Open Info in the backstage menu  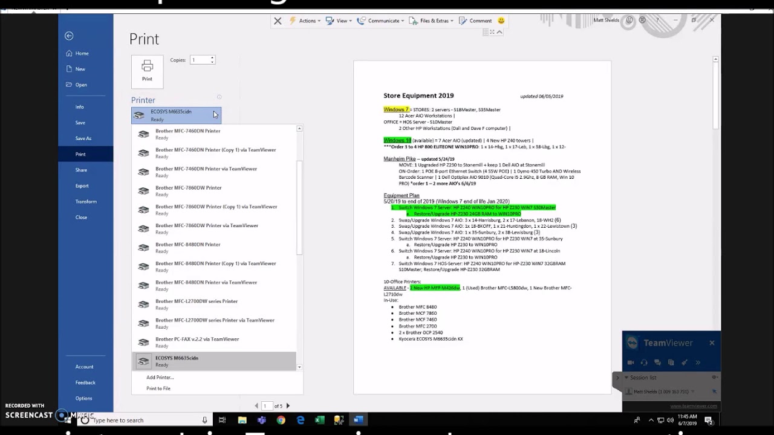[80, 107]
